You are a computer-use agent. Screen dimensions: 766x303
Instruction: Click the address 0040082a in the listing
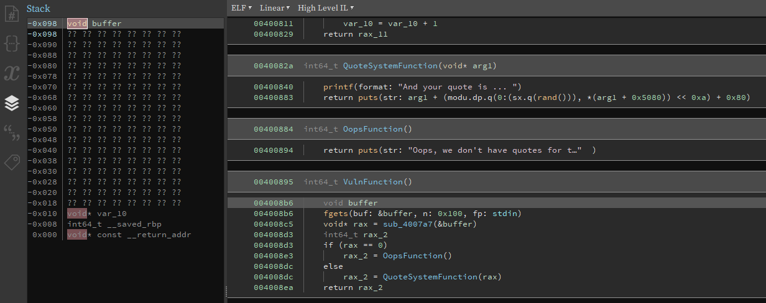[273, 66]
